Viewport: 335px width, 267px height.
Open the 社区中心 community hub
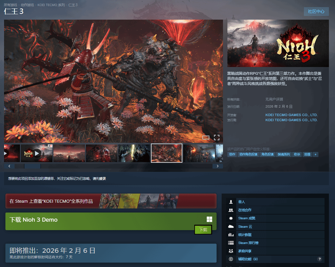[316, 11]
